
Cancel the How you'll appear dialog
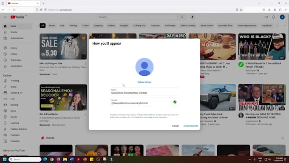[175, 126]
